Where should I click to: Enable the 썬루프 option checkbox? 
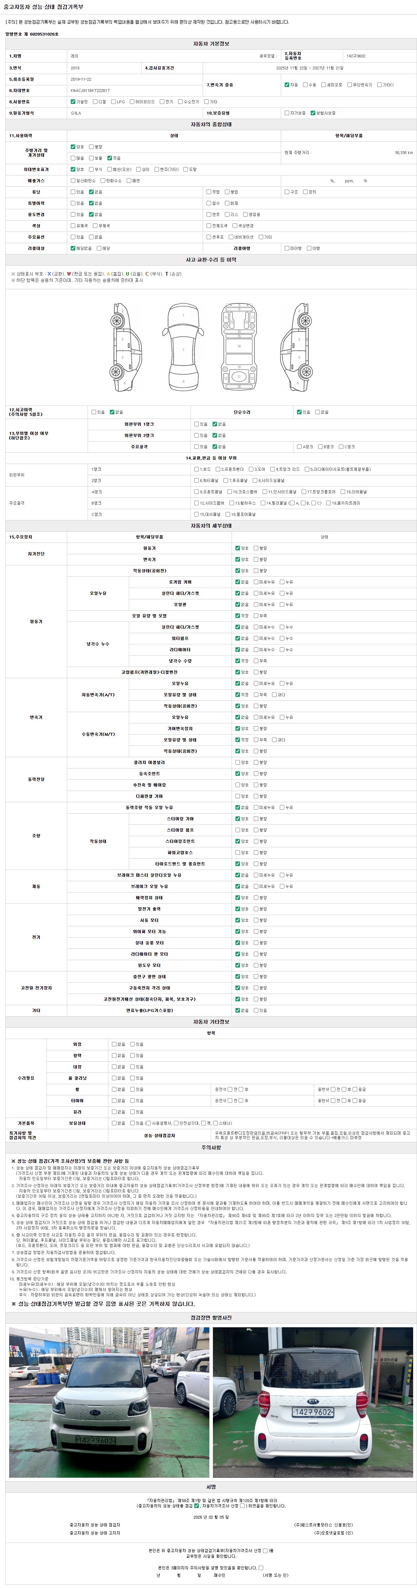208,237
